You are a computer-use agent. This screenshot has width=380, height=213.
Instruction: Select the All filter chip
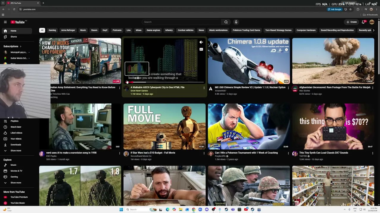coord(42,30)
